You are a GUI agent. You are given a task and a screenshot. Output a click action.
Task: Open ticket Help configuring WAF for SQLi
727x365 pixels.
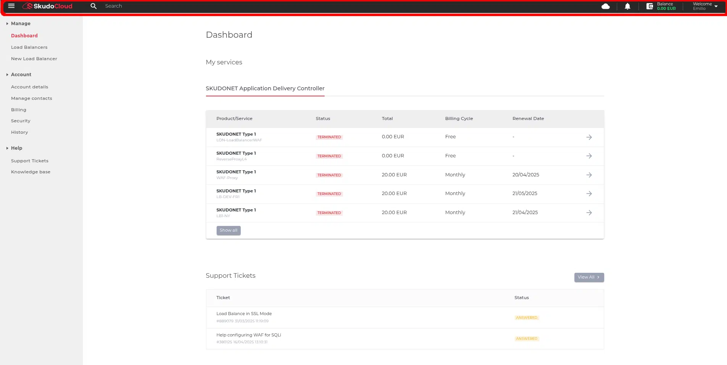pos(249,335)
